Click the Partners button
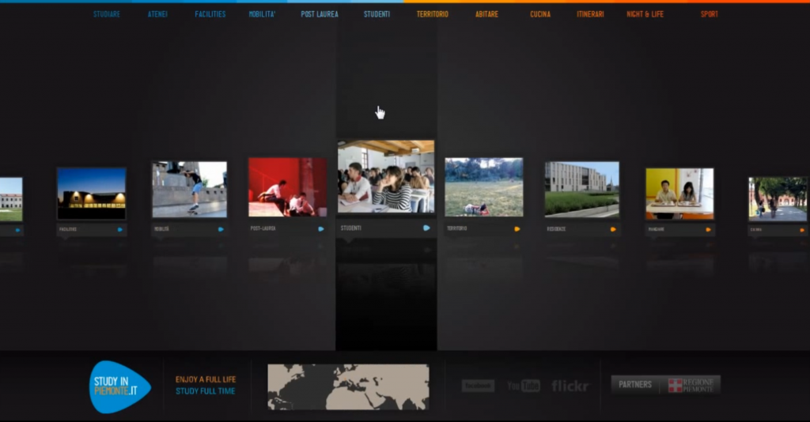810x422 pixels. click(x=635, y=385)
